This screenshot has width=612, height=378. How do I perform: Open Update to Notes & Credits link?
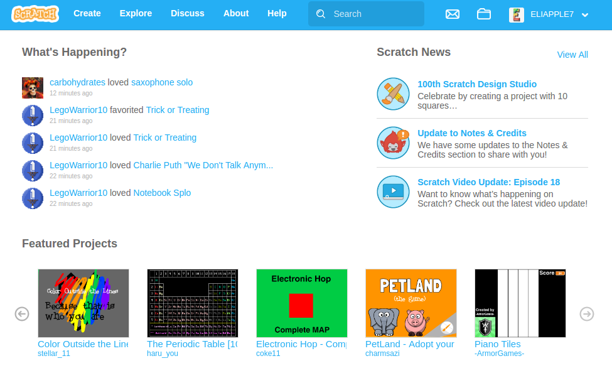[x=472, y=133]
